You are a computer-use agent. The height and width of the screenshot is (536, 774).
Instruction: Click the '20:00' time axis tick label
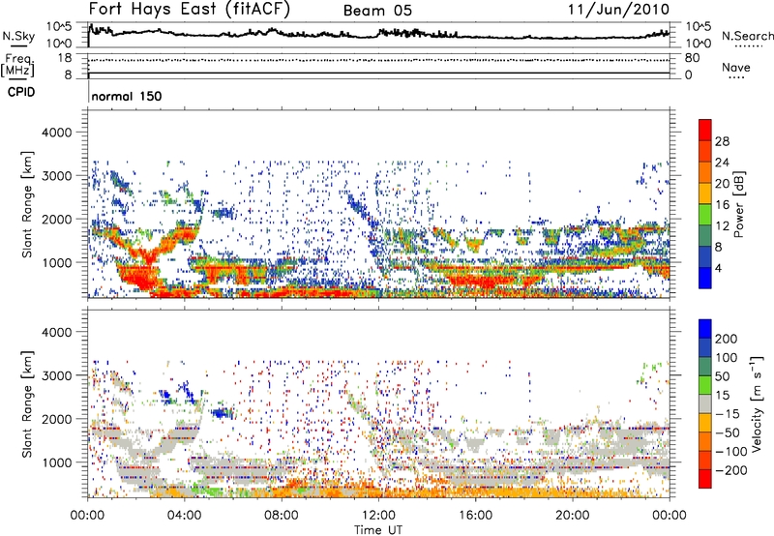573,516
